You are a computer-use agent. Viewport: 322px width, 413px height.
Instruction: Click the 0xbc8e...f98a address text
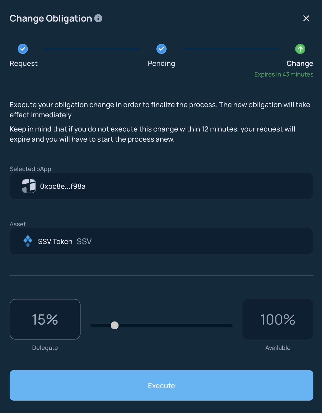click(63, 186)
